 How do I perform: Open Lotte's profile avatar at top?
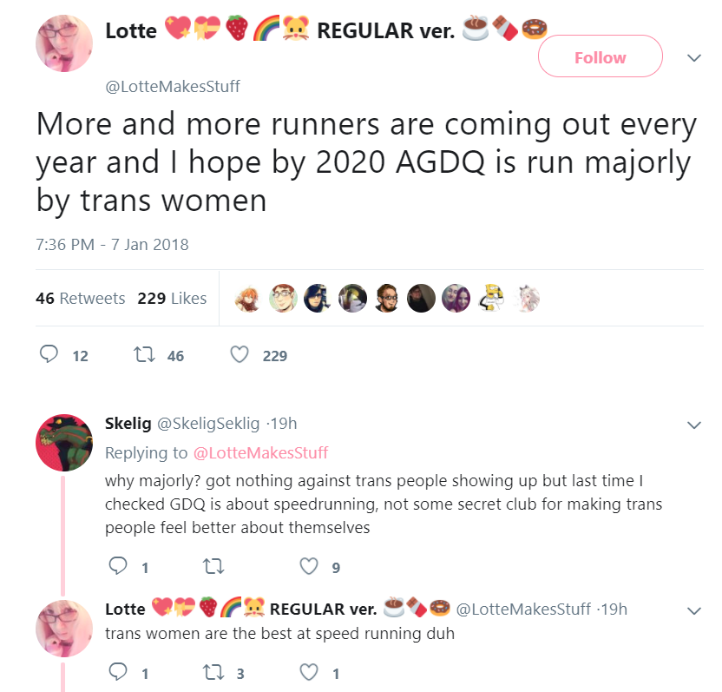(x=64, y=43)
